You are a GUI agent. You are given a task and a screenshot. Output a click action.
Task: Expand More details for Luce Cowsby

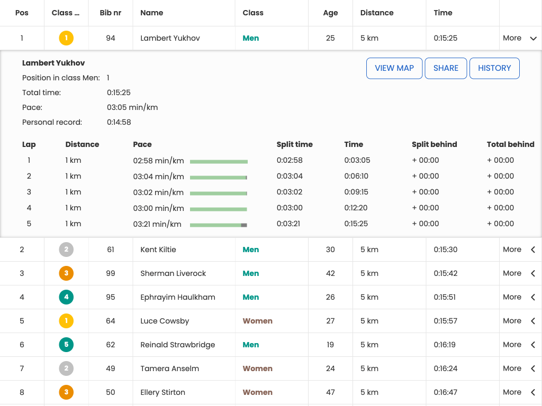[x=520, y=321]
